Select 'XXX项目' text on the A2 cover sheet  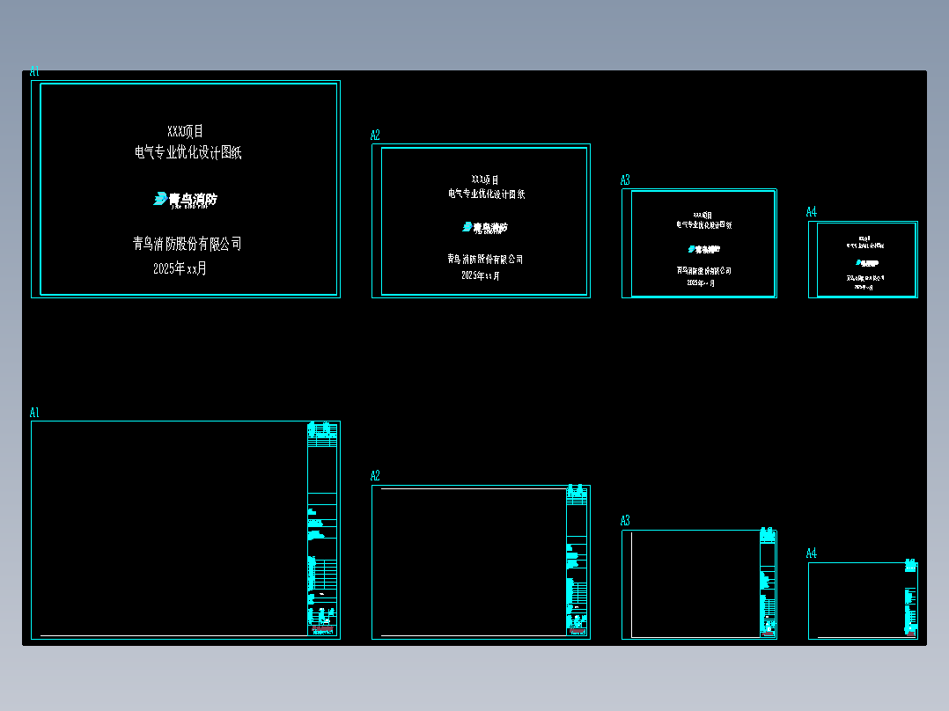click(485, 180)
